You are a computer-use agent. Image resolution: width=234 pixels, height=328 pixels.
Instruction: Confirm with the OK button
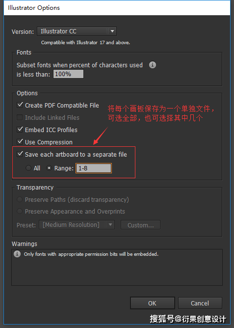(152, 303)
